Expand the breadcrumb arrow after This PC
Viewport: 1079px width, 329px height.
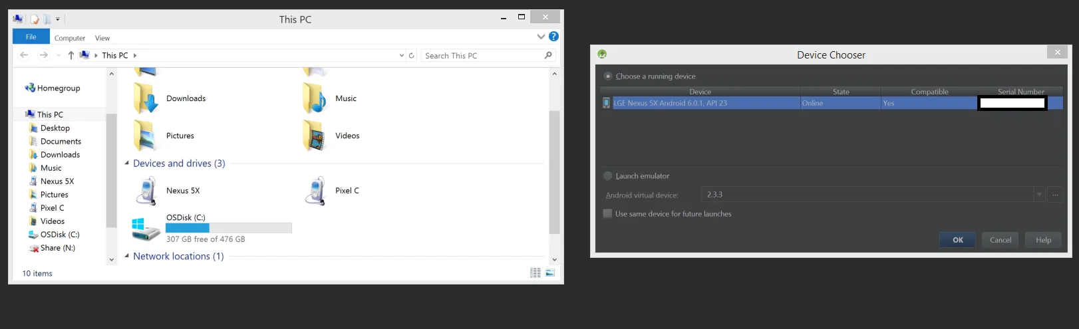click(x=135, y=56)
